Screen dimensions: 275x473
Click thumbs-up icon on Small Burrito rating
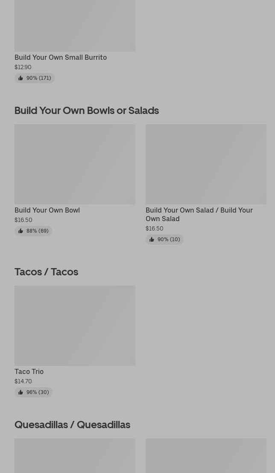click(x=20, y=78)
